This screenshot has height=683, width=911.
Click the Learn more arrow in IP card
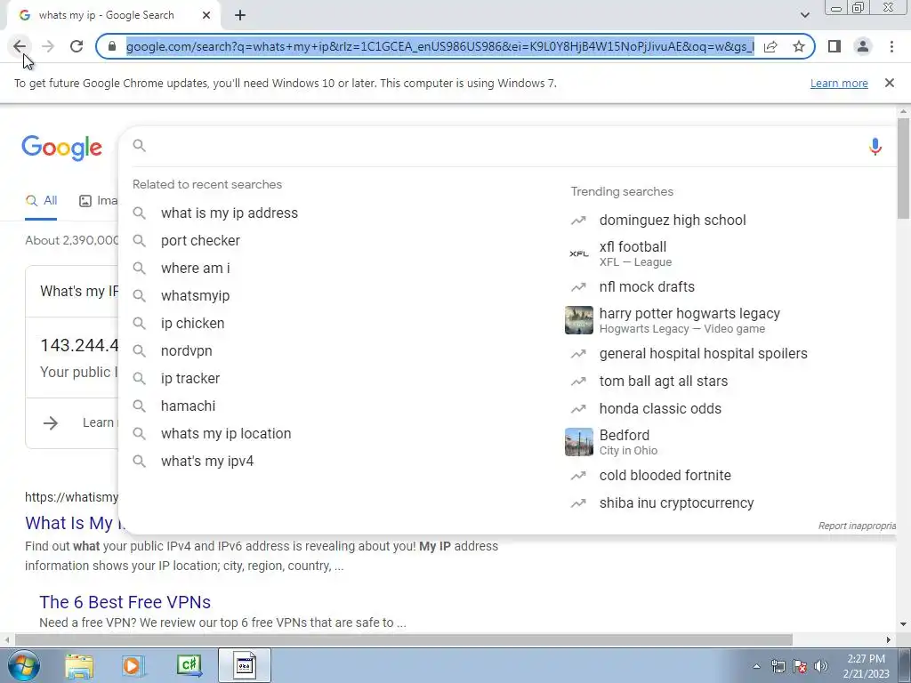point(51,422)
